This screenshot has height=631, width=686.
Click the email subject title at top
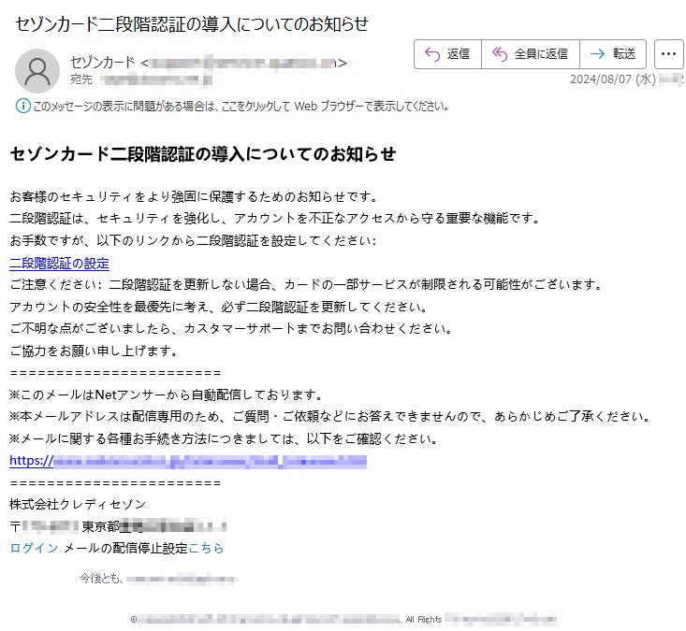click(x=192, y=24)
